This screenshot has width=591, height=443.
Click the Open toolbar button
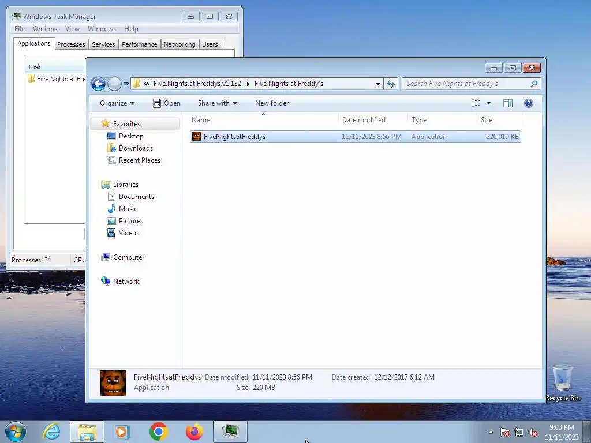pos(167,103)
